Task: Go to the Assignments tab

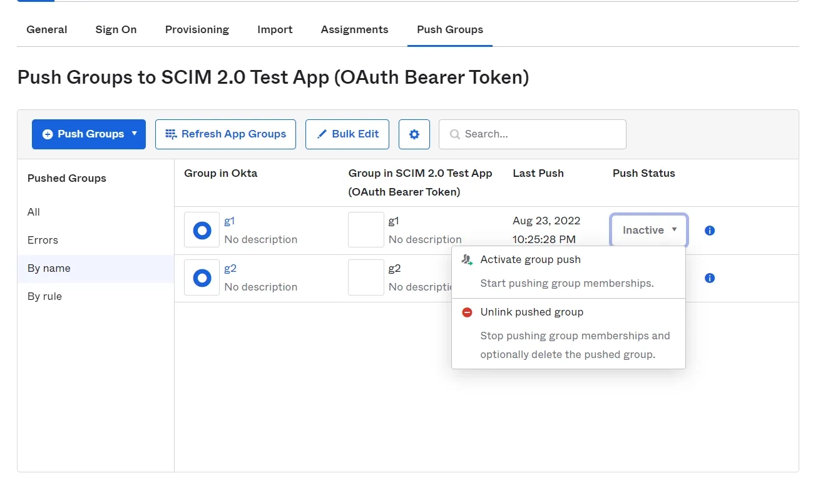Action: coord(354,29)
